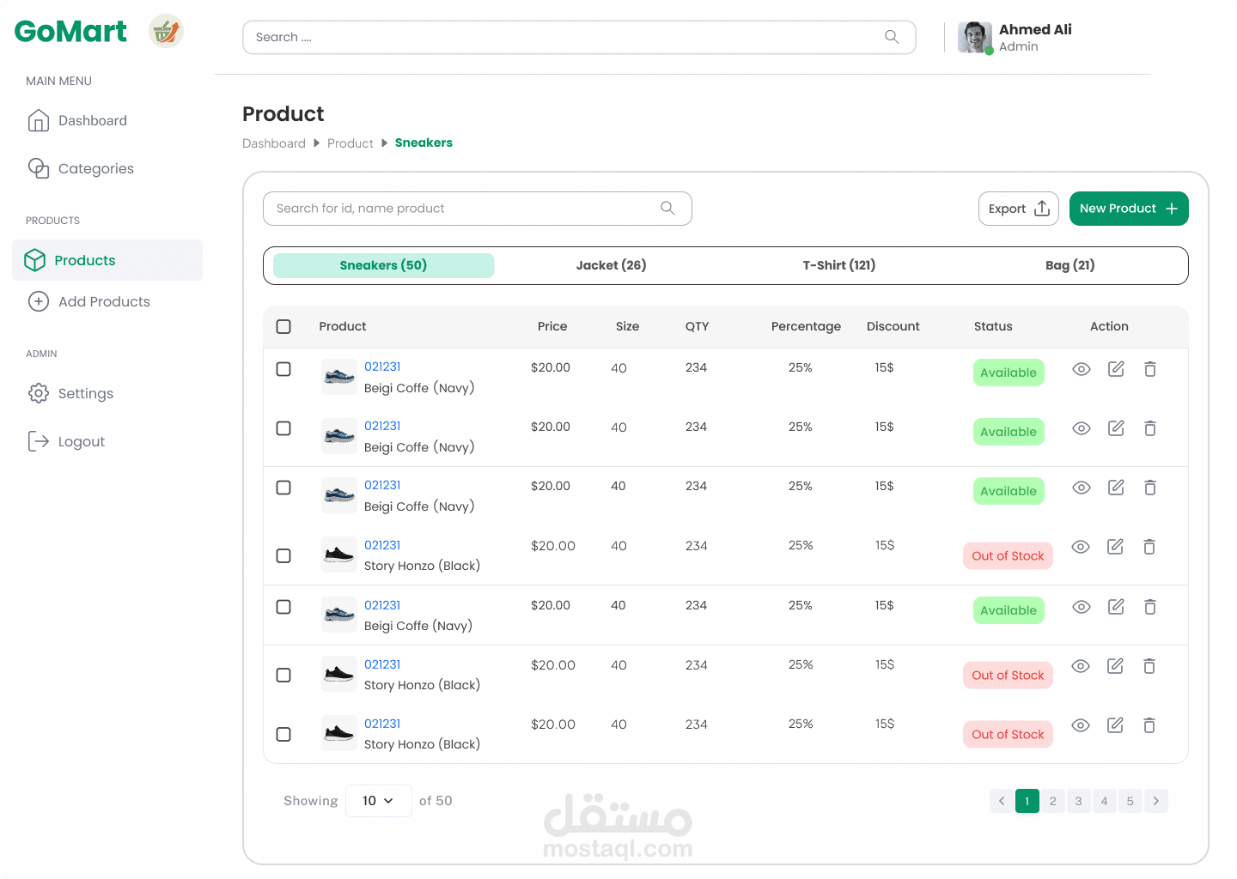Viewport: 1237px width, 879px height.
Task: Open Settings in the admin menu
Action: pyautogui.click(x=70, y=394)
